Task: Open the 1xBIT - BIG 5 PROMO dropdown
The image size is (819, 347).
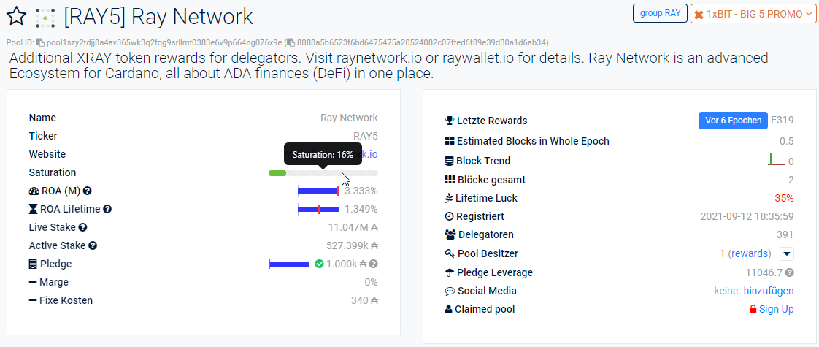Action: click(753, 14)
